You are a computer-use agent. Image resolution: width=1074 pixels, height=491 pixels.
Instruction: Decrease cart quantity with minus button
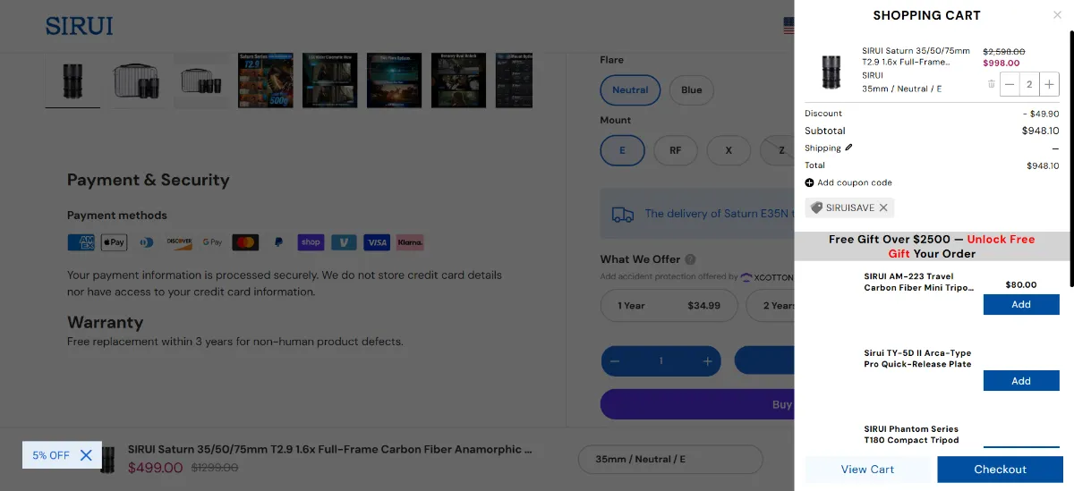coord(1010,85)
